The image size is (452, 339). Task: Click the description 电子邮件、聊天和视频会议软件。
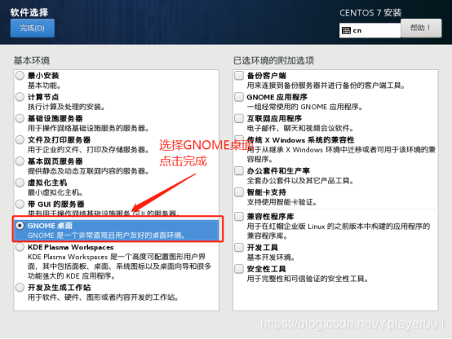300,128
